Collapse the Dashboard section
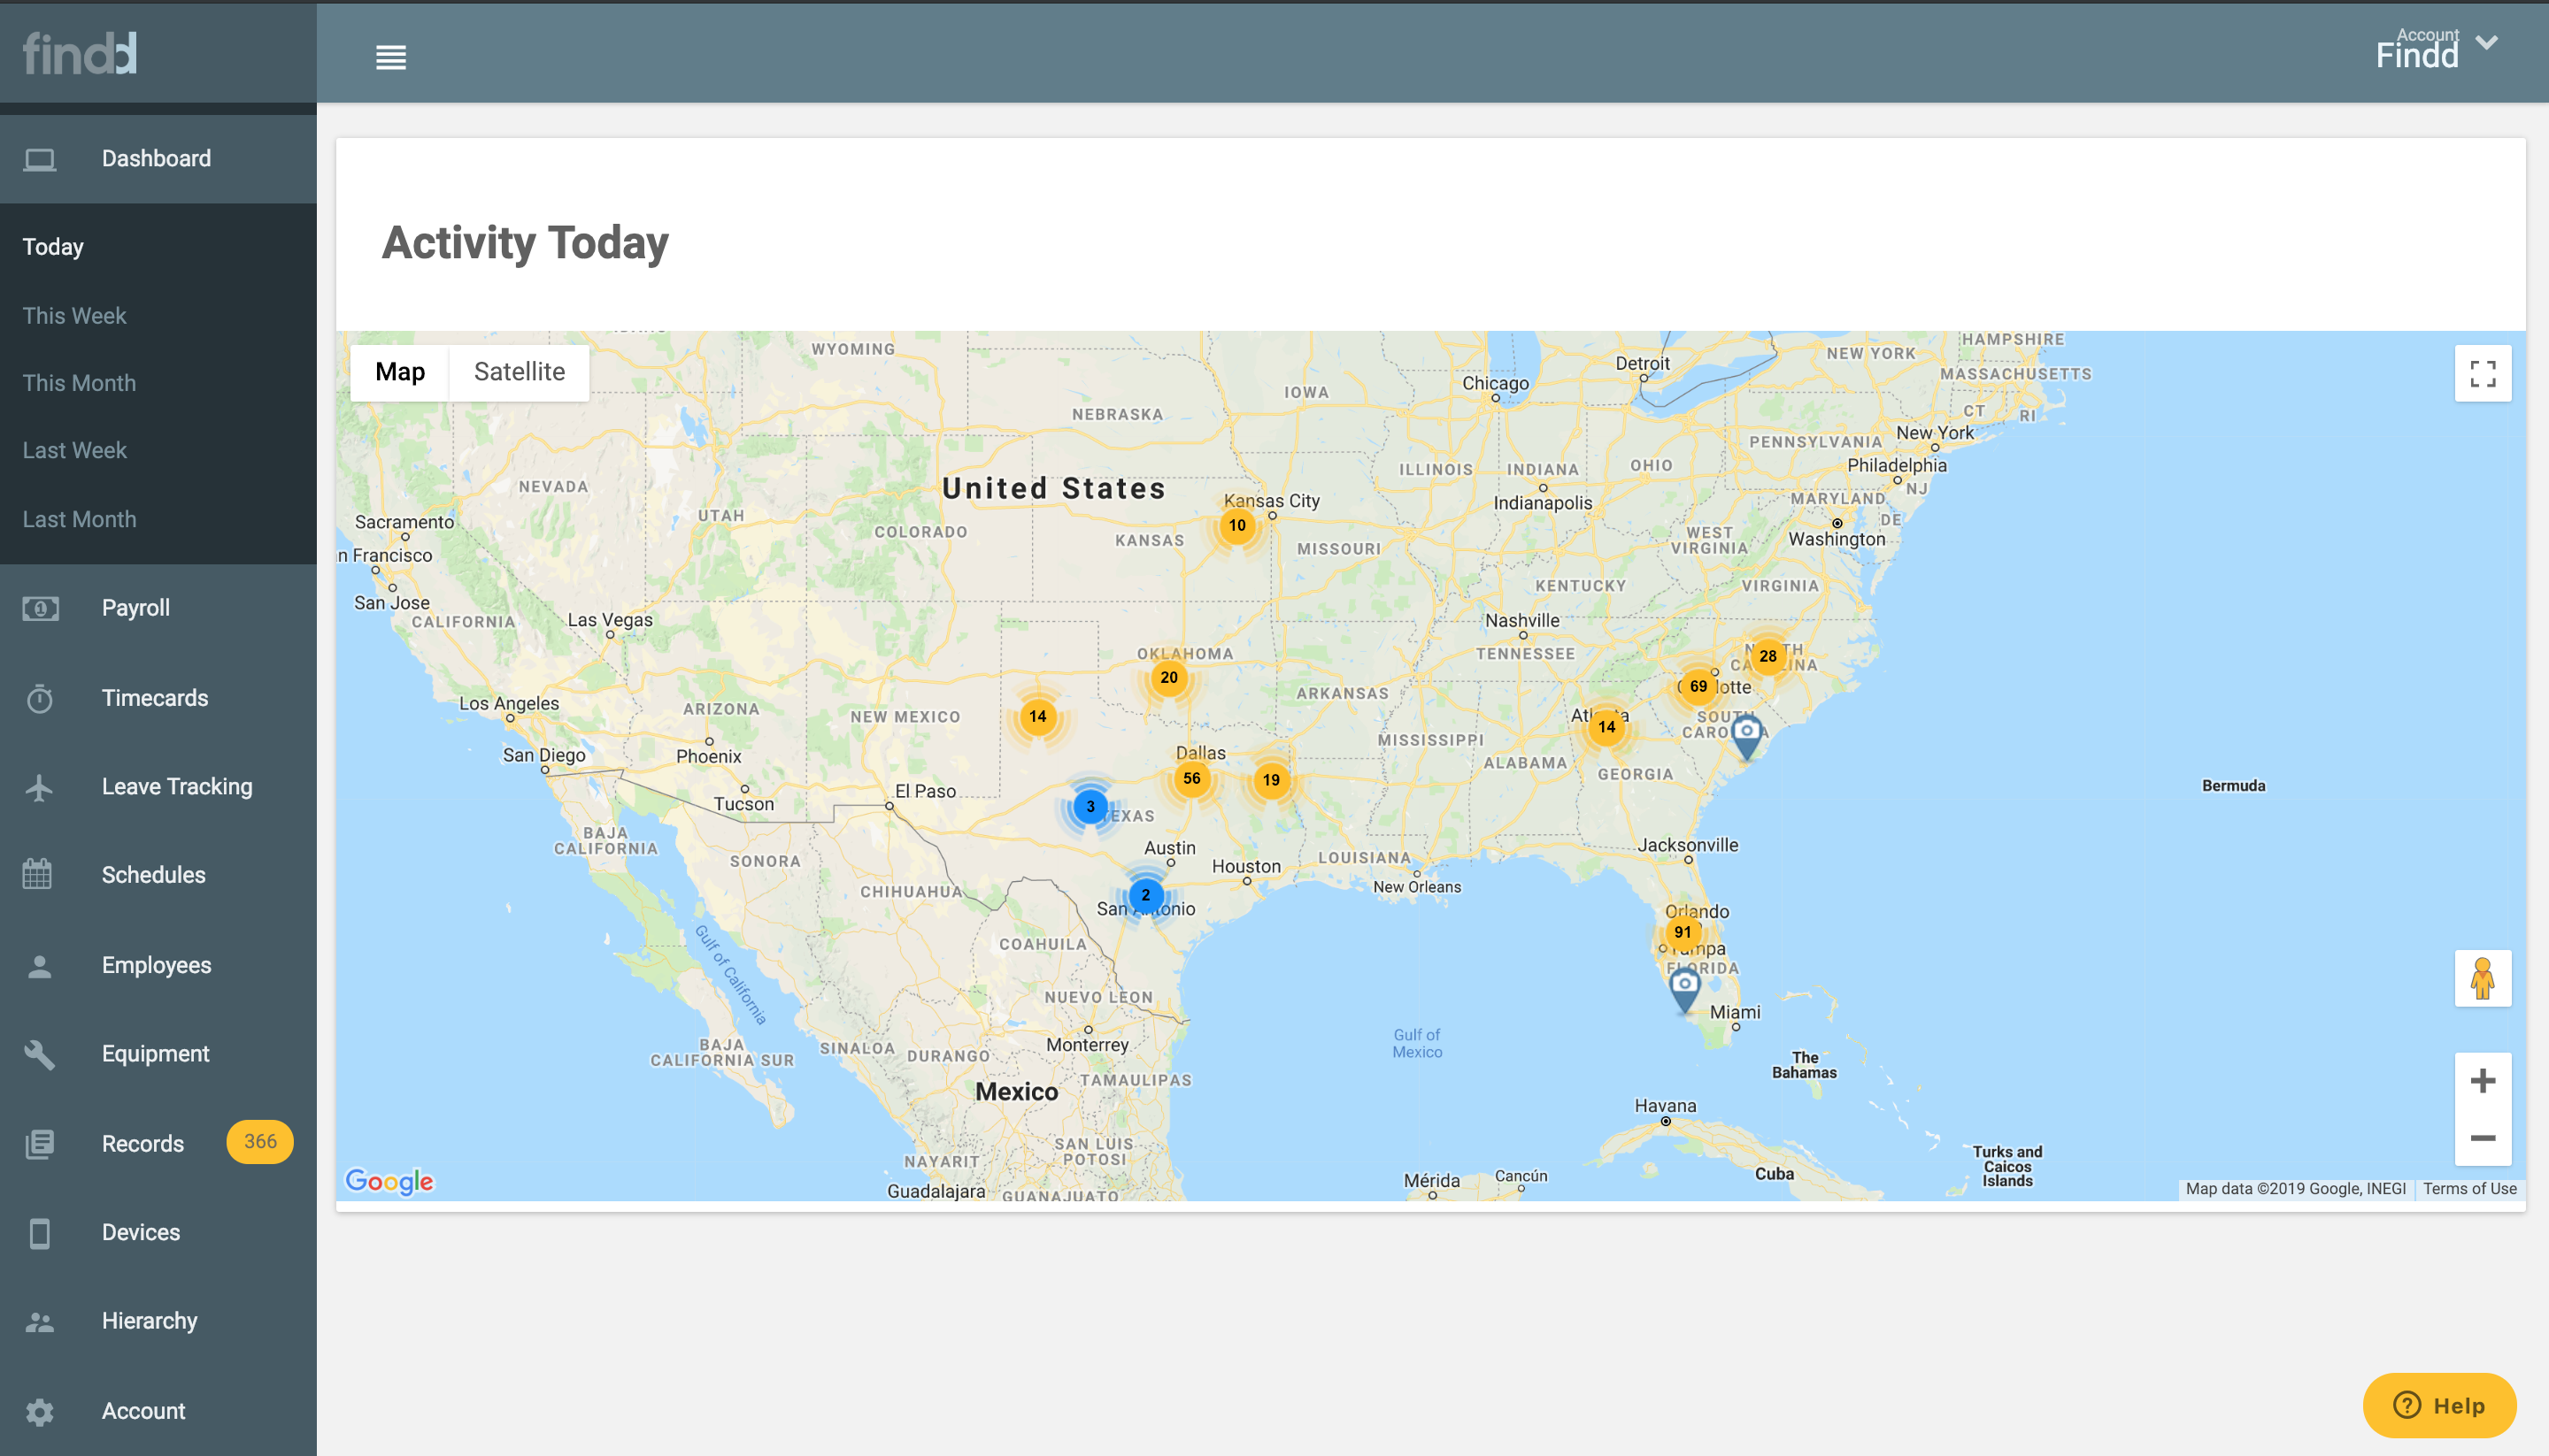Image resolution: width=2549 pixels, height=1456 pixels. pyautogui.click(x=157, y=159)
